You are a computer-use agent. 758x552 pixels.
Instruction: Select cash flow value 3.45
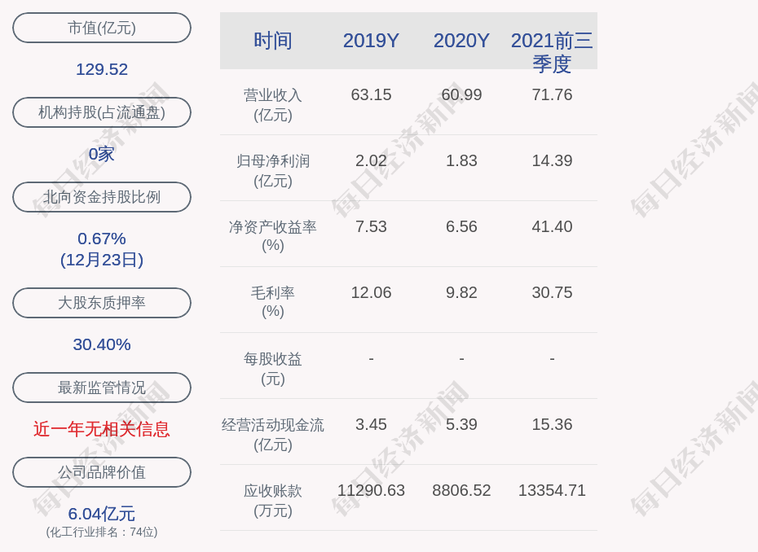(x=371, y=424)
